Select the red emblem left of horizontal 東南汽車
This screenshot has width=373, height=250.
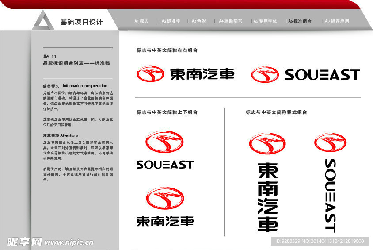[150, 74]
